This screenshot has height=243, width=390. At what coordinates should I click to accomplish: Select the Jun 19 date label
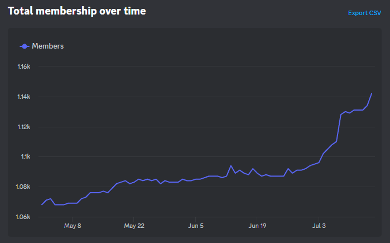pos(257,226)
